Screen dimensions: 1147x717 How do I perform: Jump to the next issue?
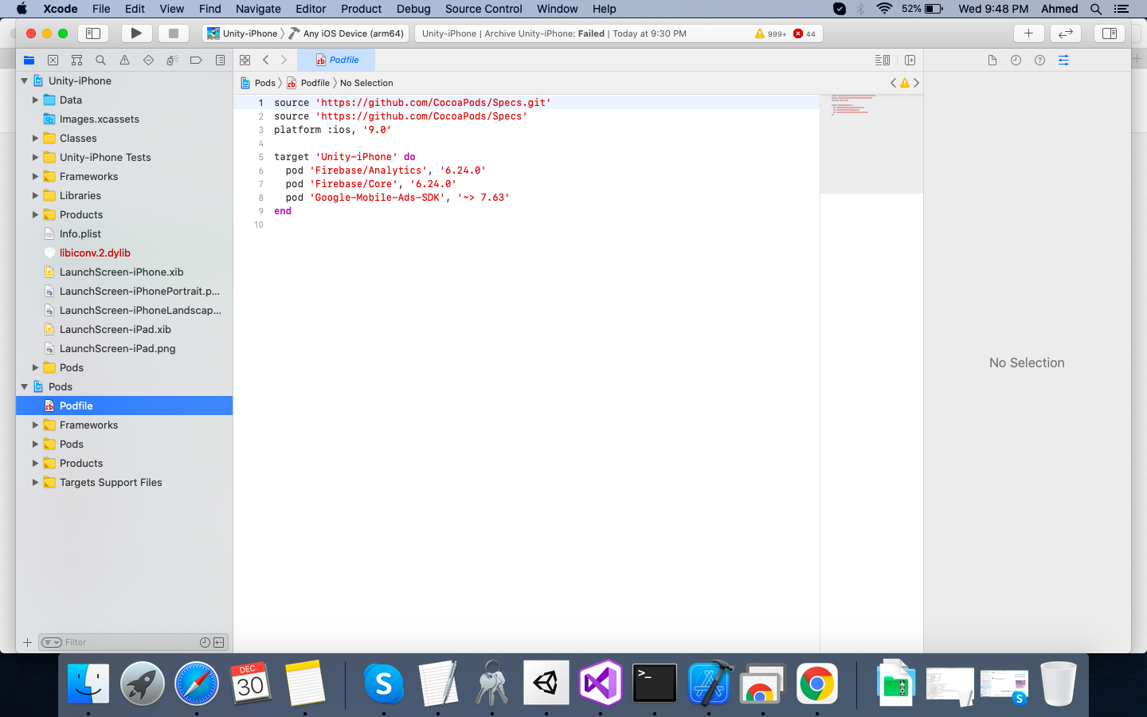click(x=916, y=83)
